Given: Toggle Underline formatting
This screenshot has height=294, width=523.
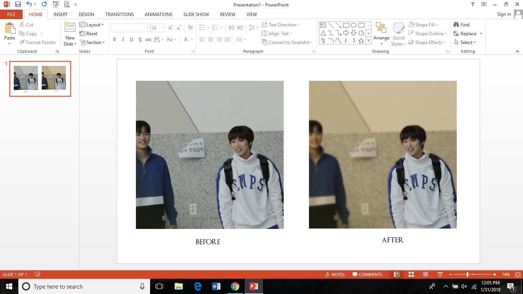Looking at the screenshot, I should 131,39.
